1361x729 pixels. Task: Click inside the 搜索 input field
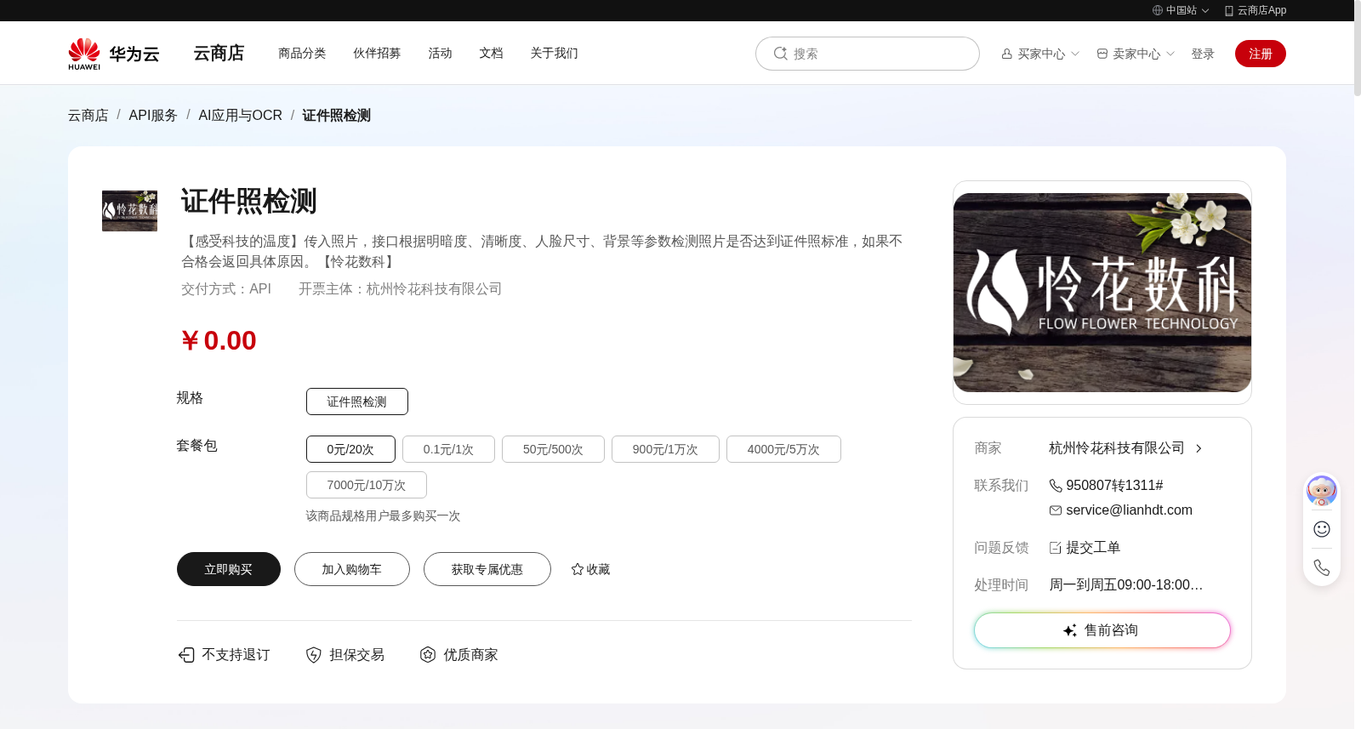pos(868,54)
